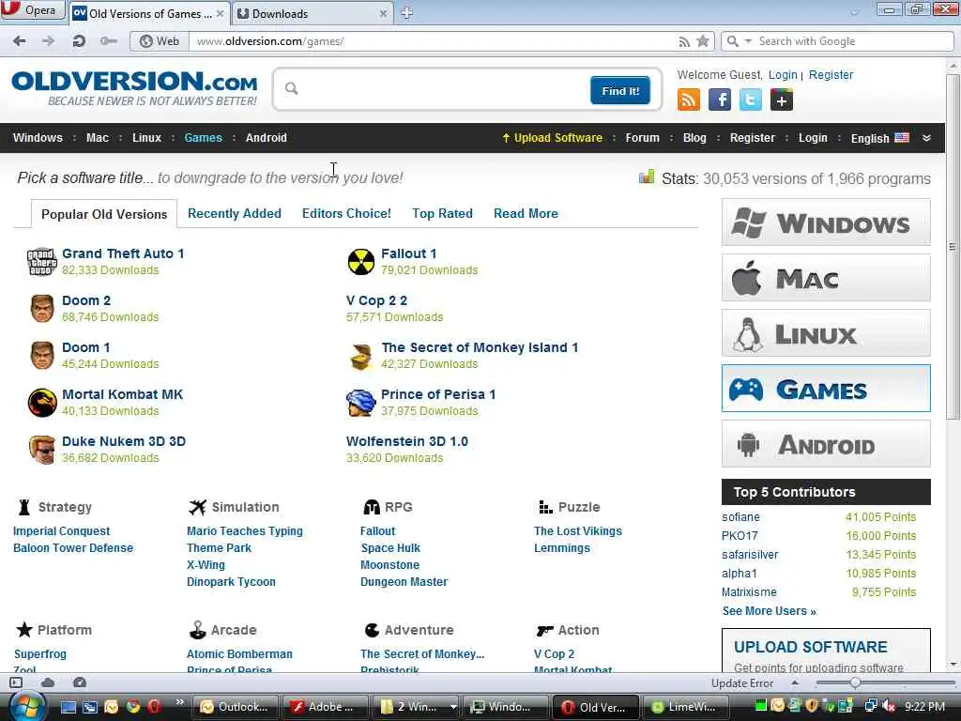
Task: Expand the taskbar quick launch overflow chevron
Action: tap(179, 701)
